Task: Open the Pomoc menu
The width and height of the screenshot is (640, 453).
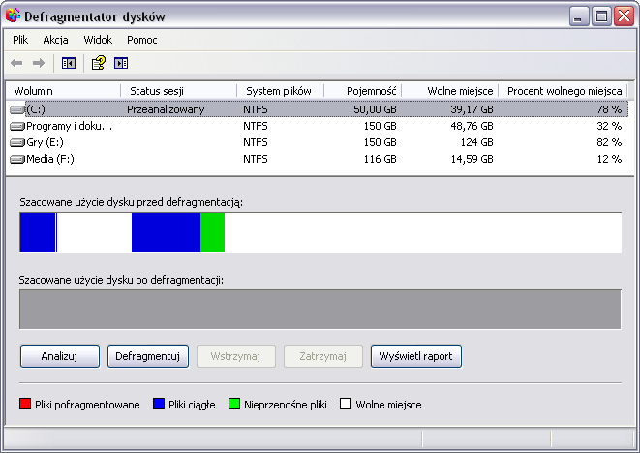Action: (x=142, y=40)
